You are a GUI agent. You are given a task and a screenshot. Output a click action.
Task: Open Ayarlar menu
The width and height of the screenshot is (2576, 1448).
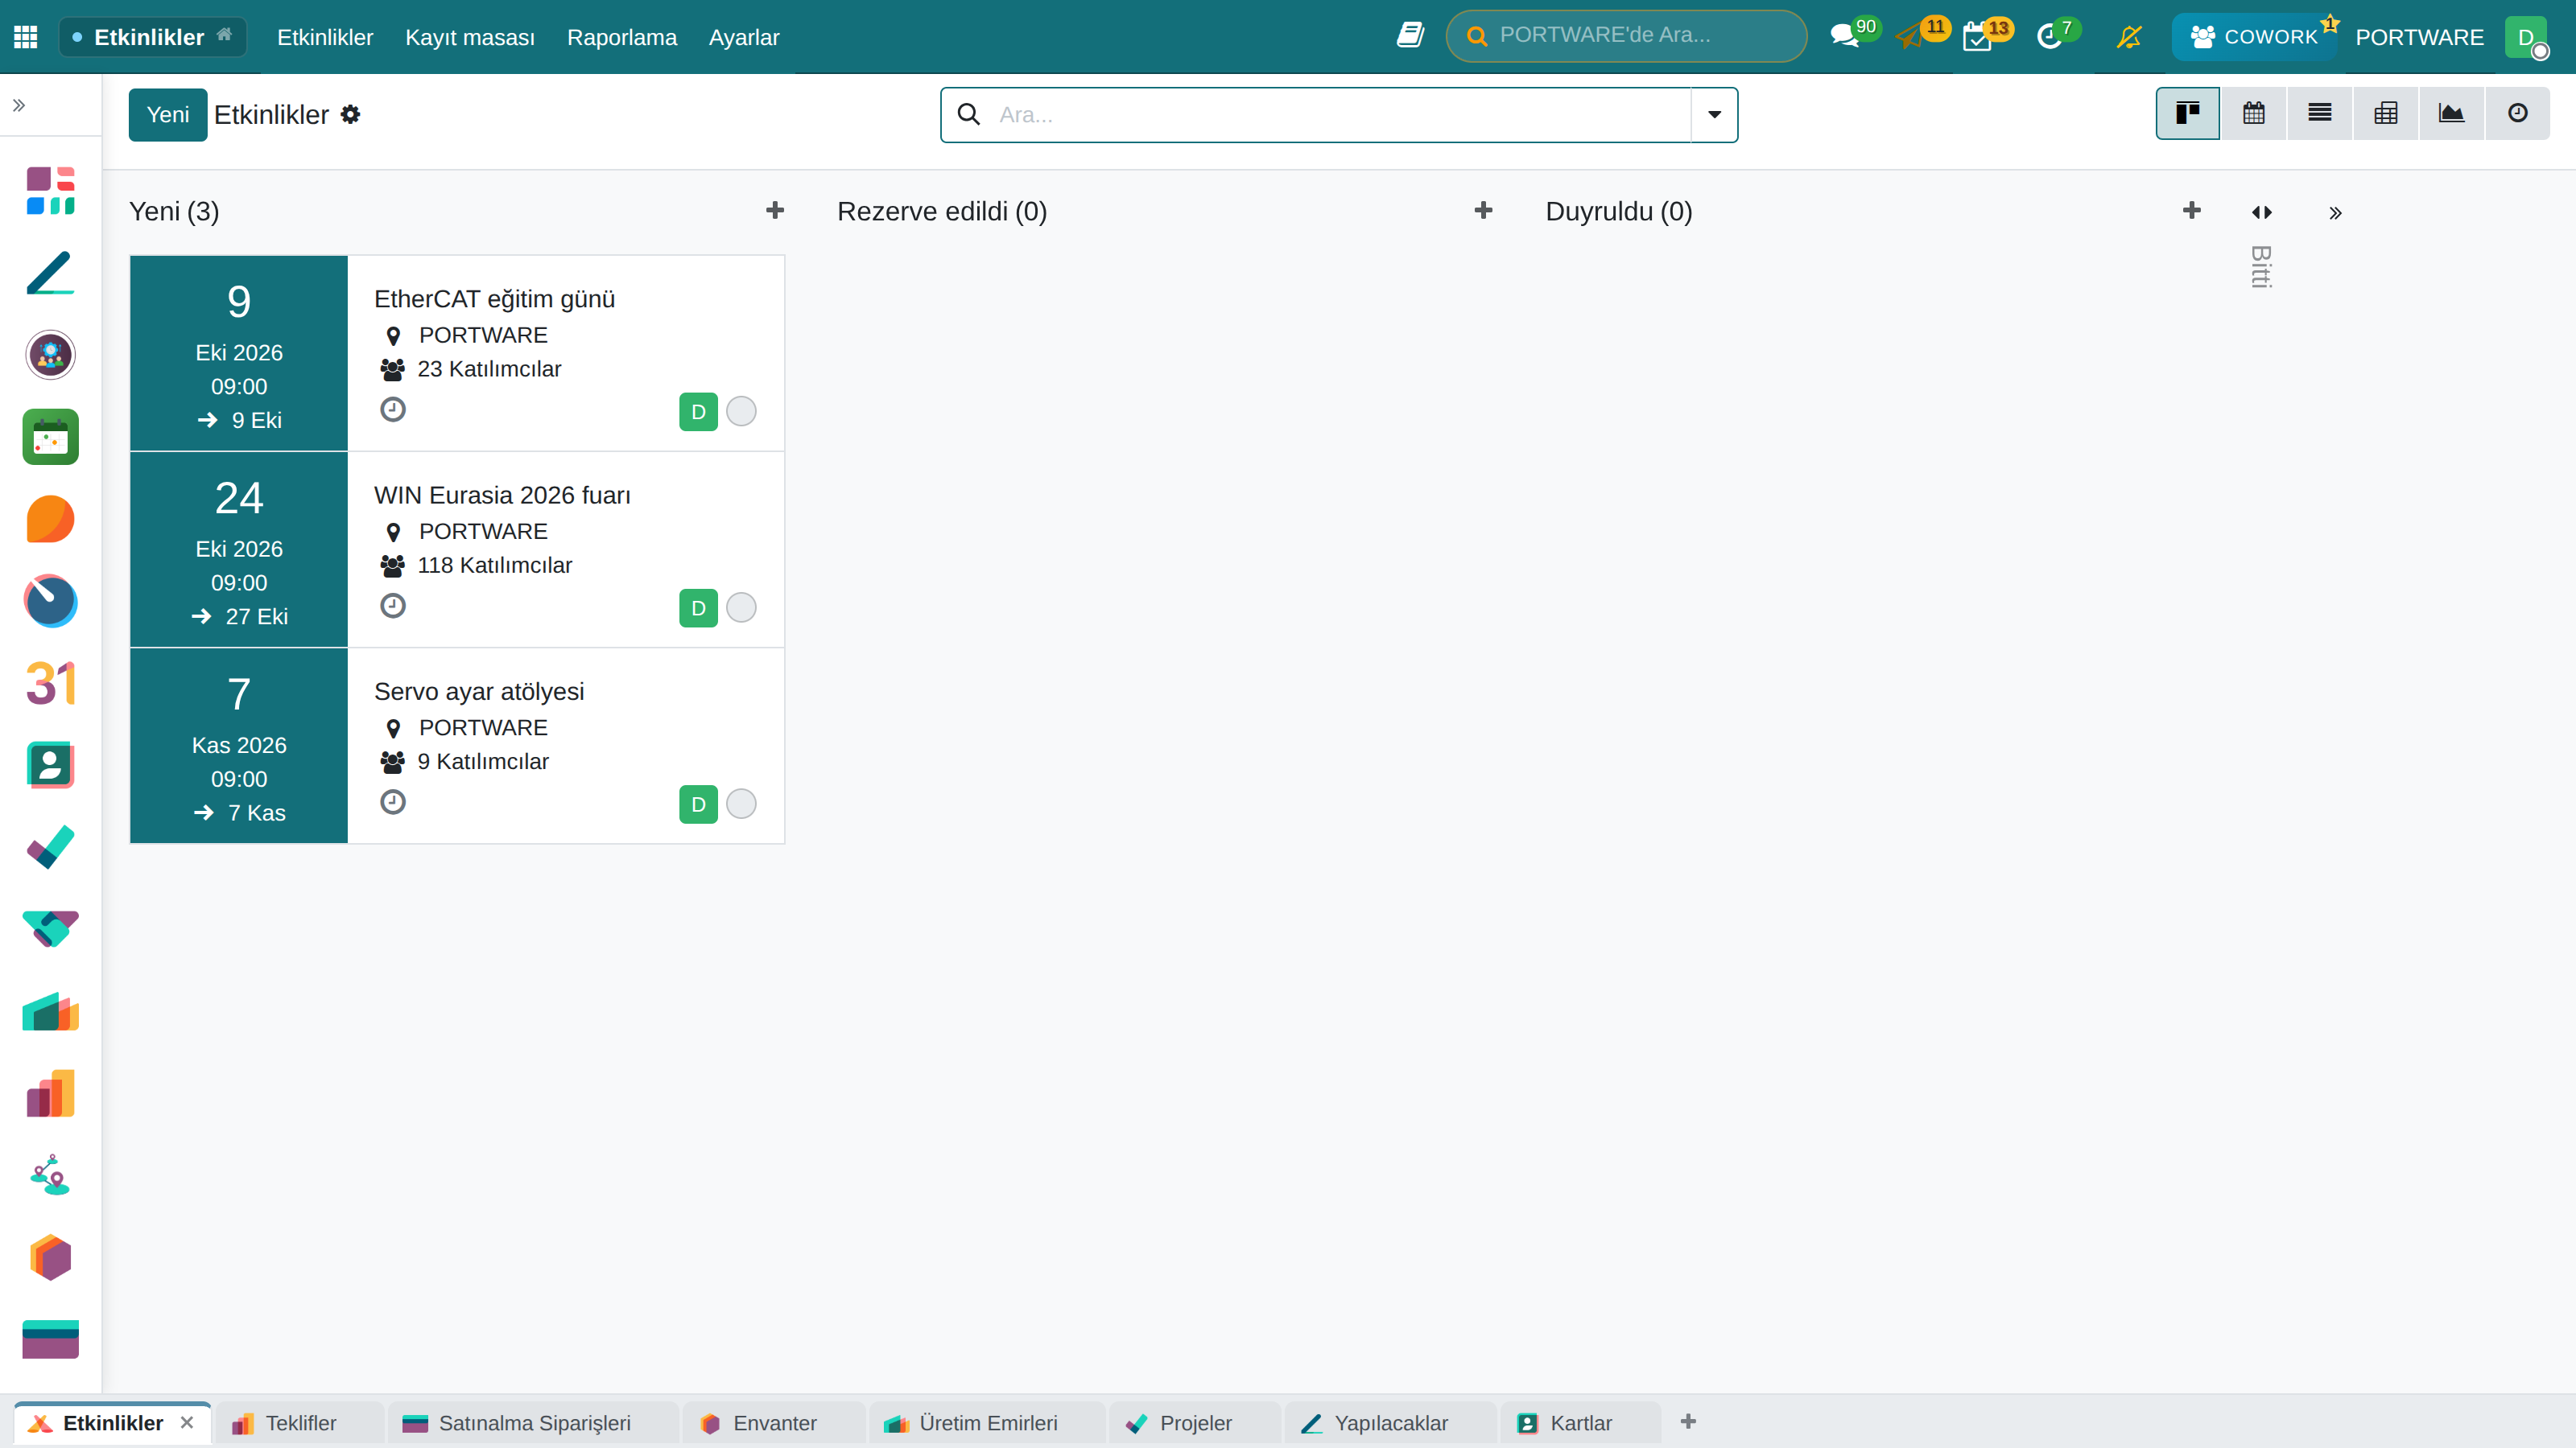pyautogui.click(x=744, y=37)
